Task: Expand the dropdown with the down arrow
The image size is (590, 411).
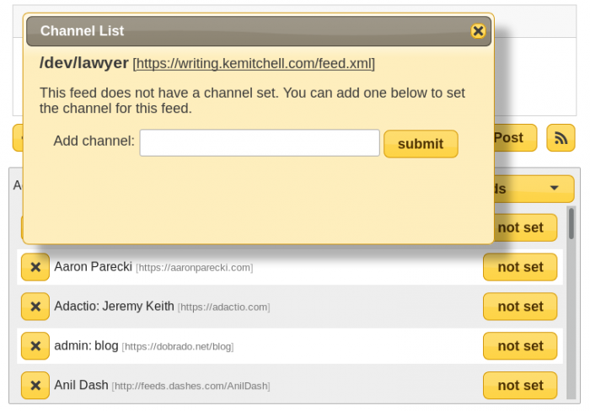Action: point(553,188)
